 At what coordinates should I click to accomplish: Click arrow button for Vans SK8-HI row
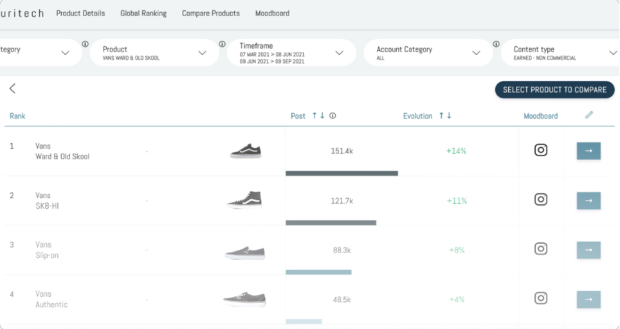588,200
